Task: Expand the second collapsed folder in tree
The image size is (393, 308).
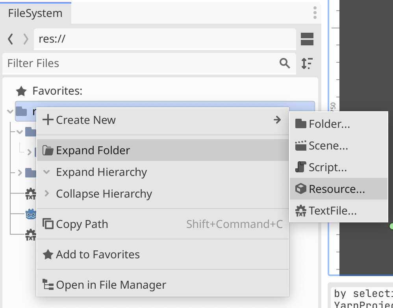Action: 20,172
